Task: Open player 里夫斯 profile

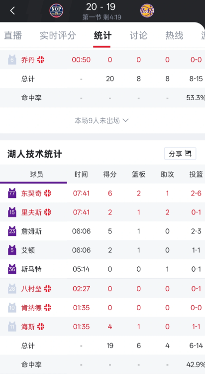Action: [x=31, y=212]
